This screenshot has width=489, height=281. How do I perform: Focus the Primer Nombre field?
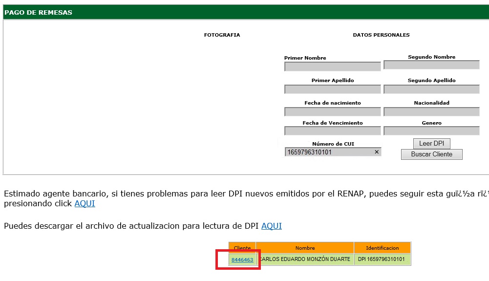332,66
